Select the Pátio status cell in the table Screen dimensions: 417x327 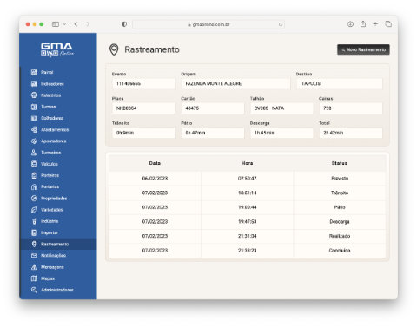[x=340, y=207]
